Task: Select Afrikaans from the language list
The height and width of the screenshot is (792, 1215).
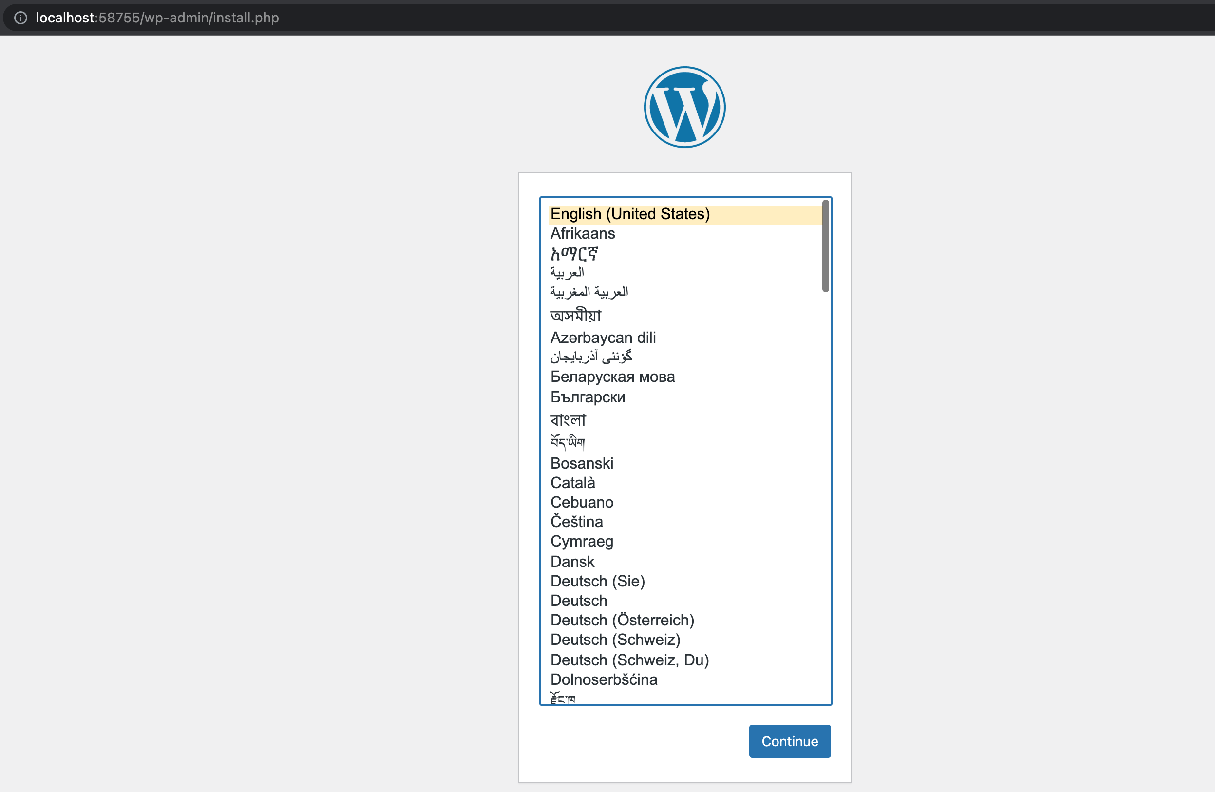Action: (583, 234)
